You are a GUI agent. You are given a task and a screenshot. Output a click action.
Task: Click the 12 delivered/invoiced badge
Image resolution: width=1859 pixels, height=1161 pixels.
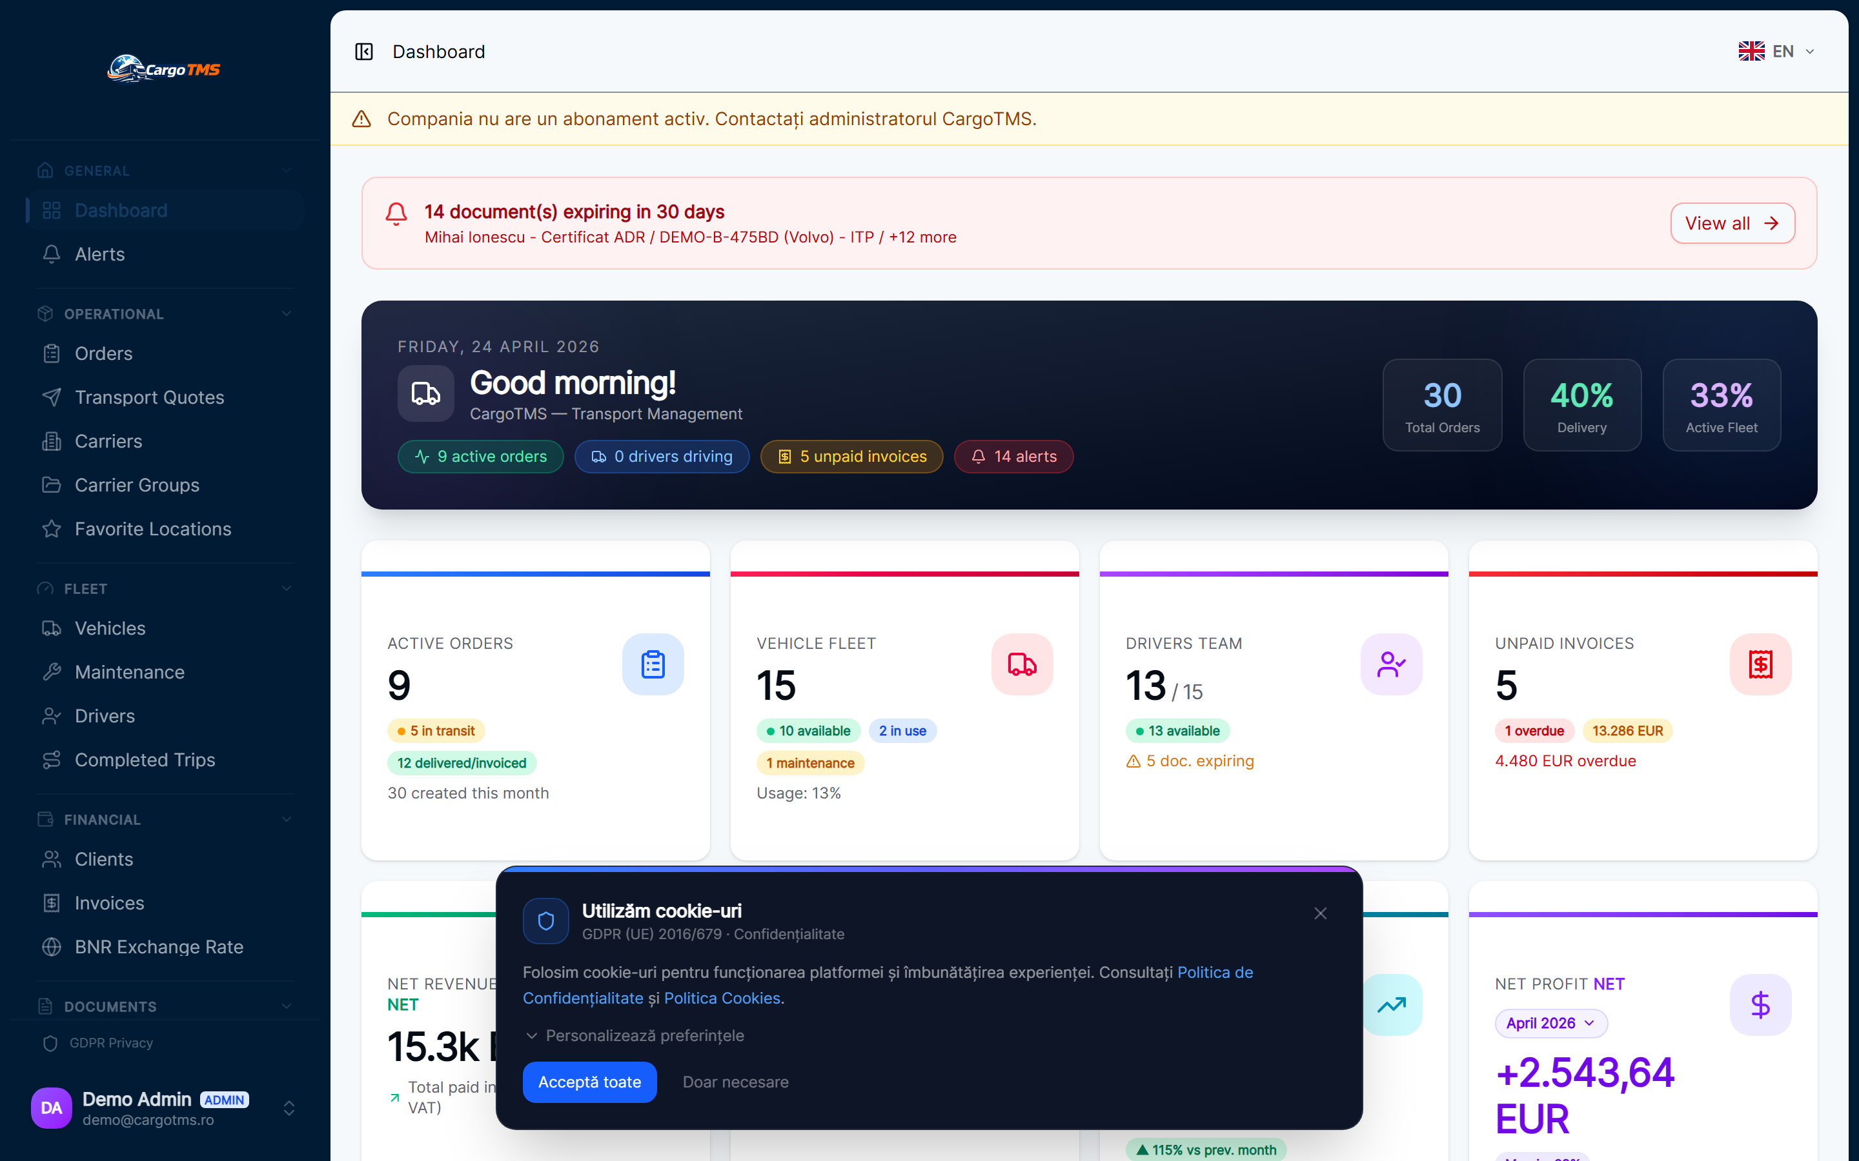462,763
